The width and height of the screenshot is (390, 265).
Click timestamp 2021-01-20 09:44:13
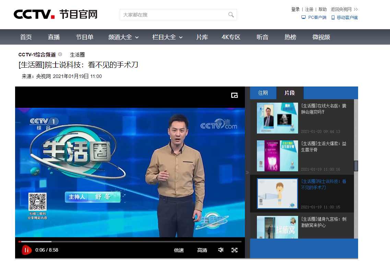pyautogui.click(x=320, y=131)
